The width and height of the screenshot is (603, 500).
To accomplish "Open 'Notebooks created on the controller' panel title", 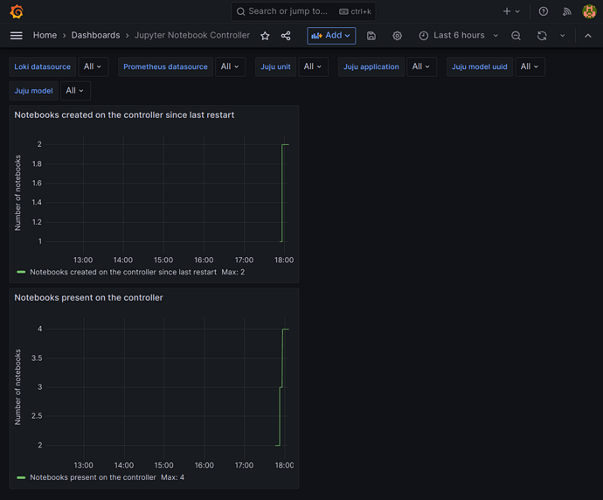I will pyautogui.click(x=124, y=115).
